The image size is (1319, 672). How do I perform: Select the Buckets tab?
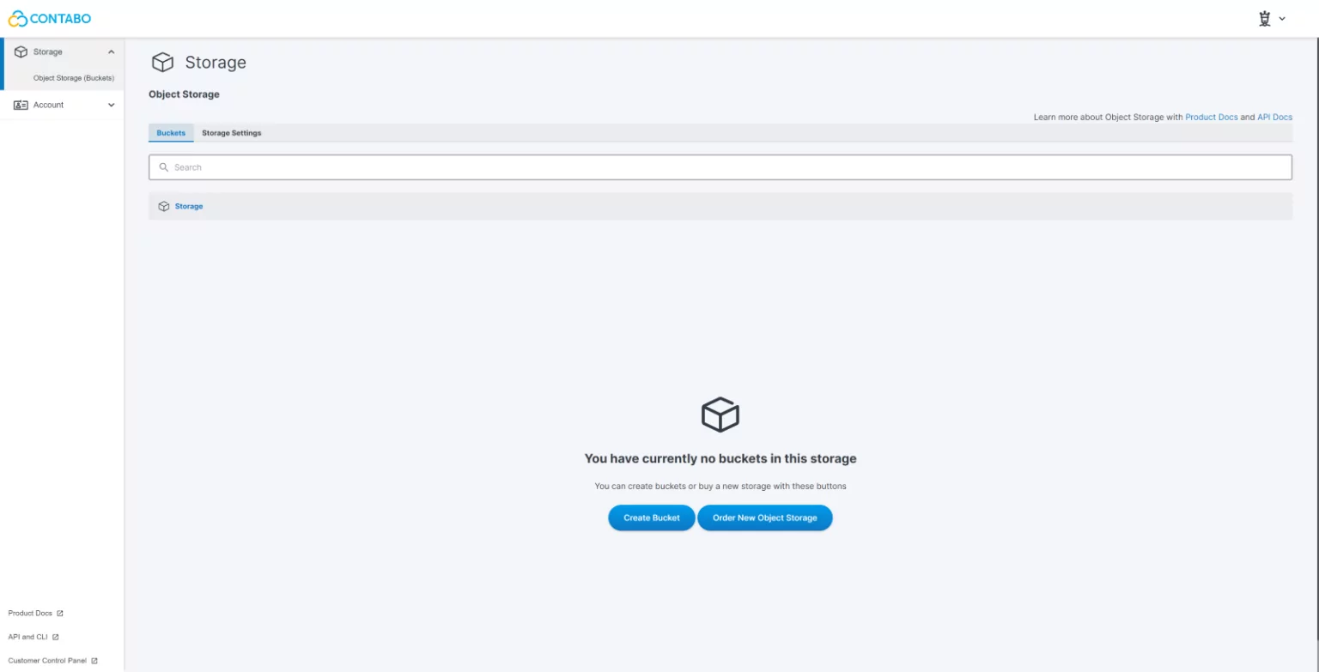171,133
